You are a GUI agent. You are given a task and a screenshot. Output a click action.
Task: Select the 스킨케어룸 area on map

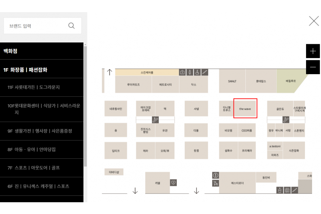147,72
